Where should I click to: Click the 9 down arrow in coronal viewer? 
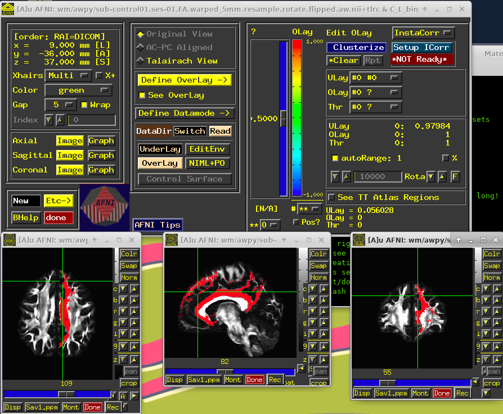[486, 347]
